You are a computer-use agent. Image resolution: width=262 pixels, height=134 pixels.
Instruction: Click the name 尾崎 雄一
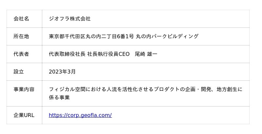pyautogui.click(x=146, y=54)
